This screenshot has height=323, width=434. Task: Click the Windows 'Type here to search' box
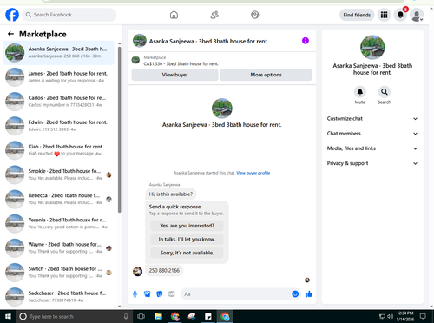74,316
